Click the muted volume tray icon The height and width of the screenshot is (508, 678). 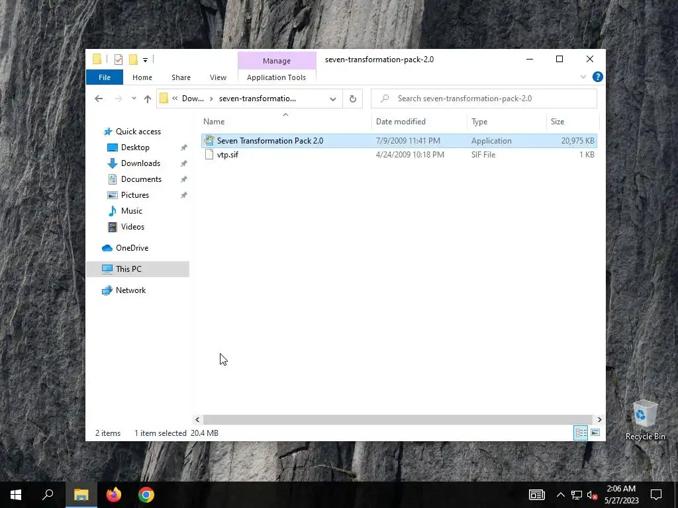pos(592,495)
